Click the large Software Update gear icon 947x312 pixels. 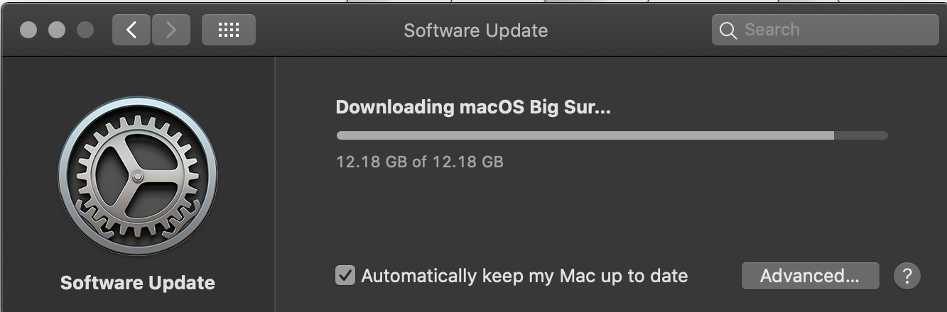pyautogui.click(x=138, y=175)
